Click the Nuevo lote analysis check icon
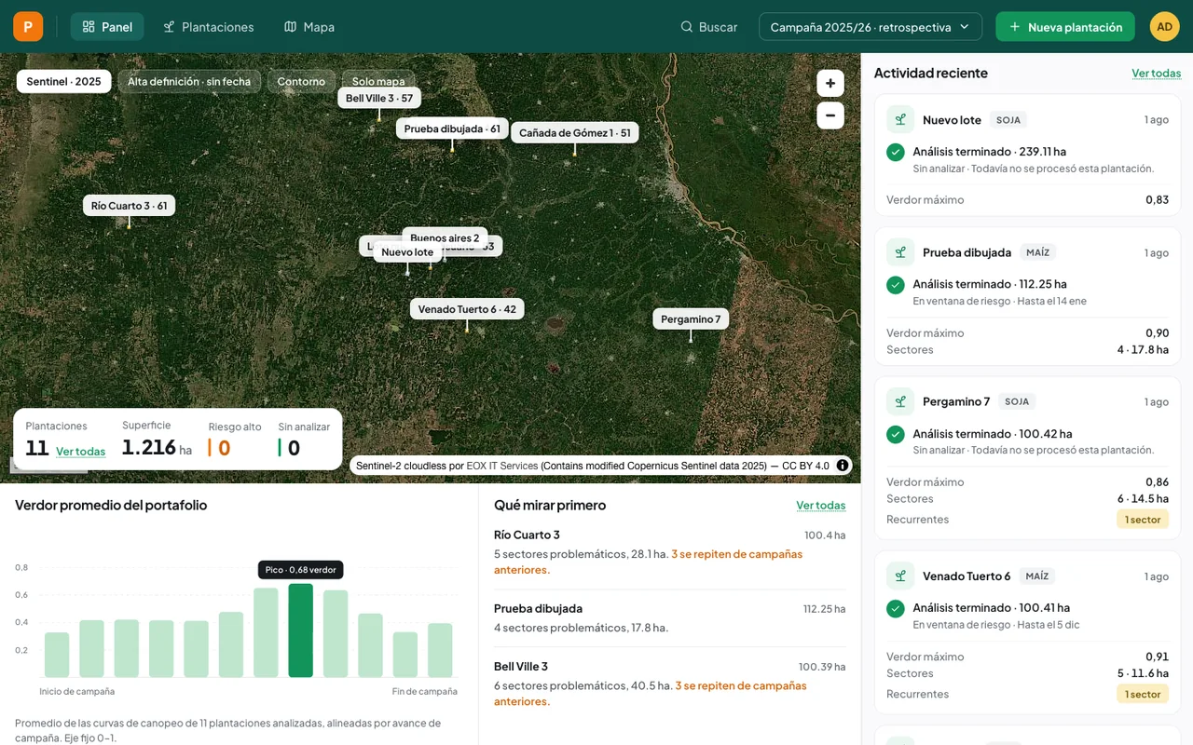1193x745 pixels. [896, 152]
